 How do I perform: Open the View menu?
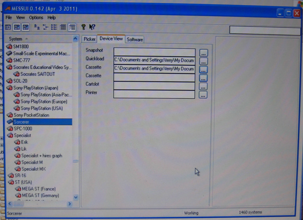[x=20, y=18]
